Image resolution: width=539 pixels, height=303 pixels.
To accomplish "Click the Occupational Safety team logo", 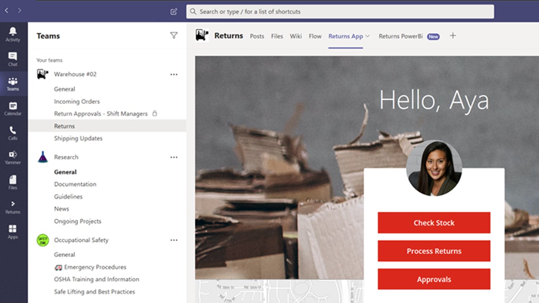I will coord(43,240).
